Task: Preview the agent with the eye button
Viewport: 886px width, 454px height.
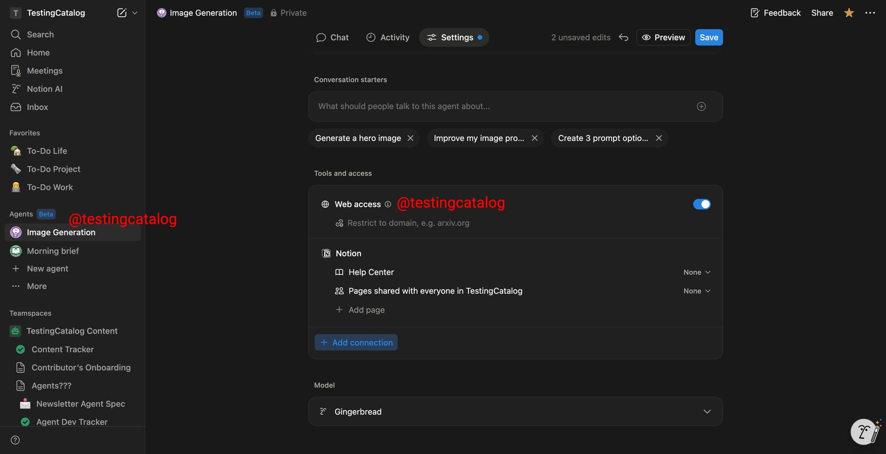Action: [x=663, y=38]
